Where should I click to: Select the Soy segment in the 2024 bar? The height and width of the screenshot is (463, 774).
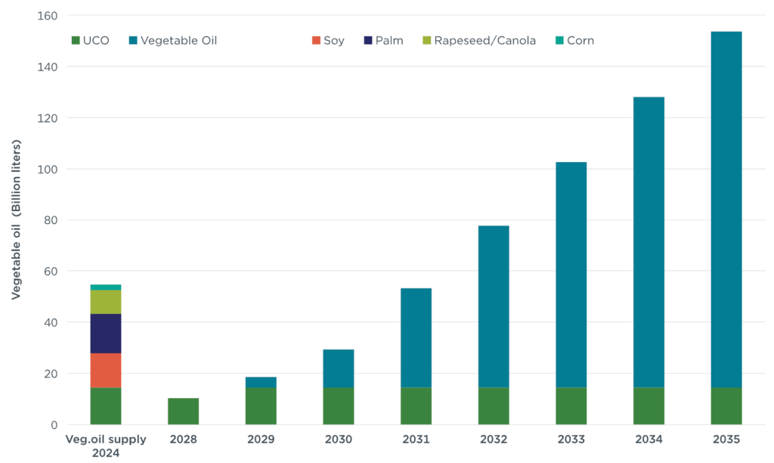[x=106, y=370]
